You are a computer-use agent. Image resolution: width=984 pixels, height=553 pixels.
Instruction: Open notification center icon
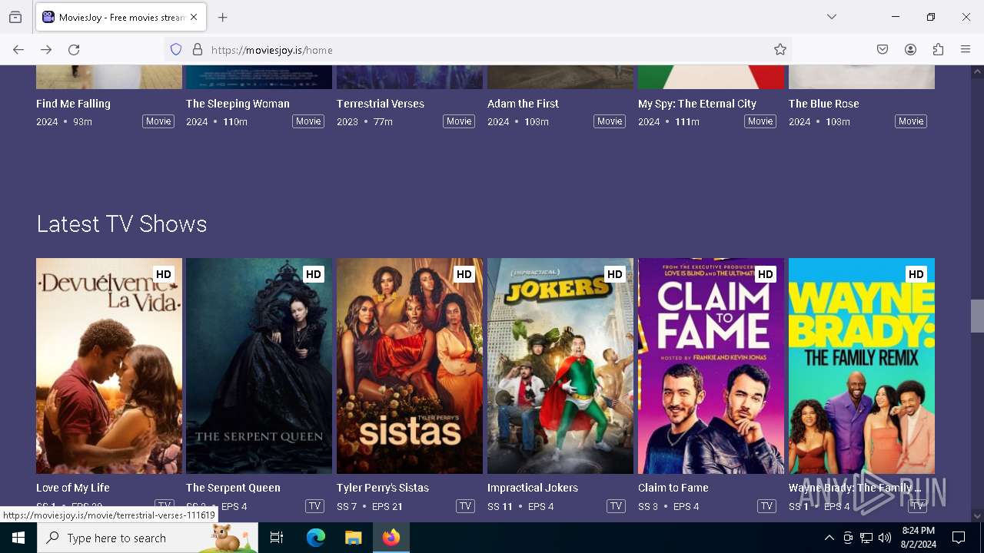coord(959,538)
